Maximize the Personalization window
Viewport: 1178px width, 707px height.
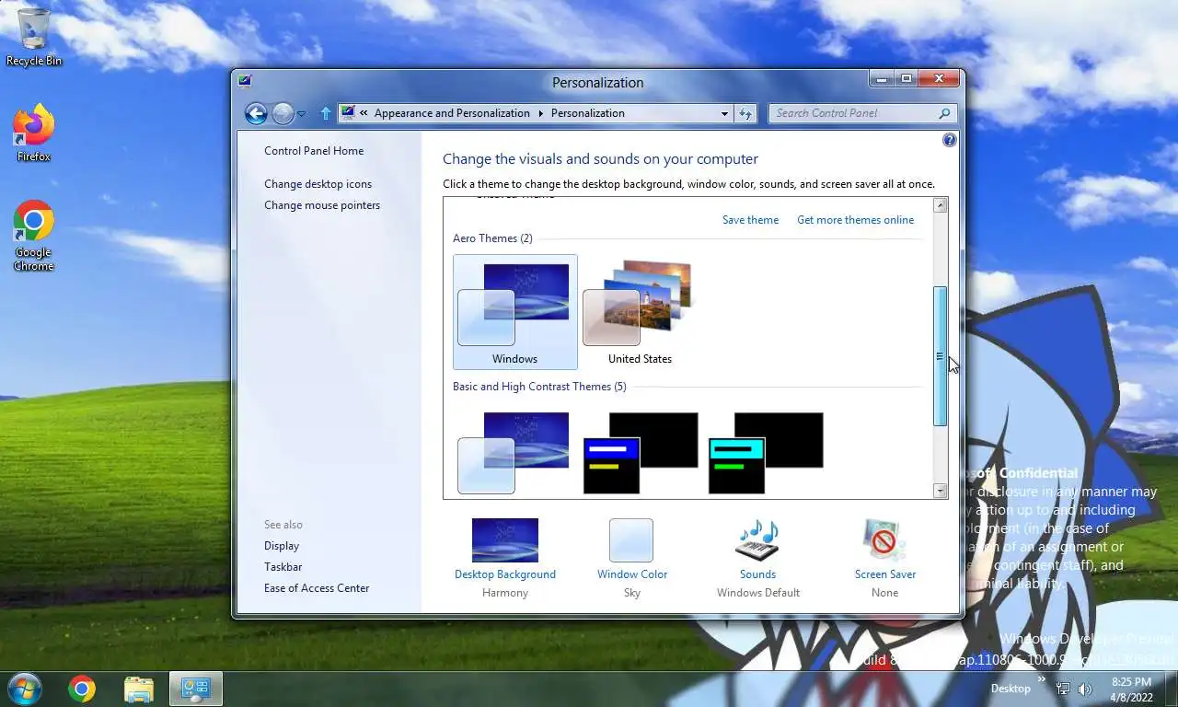(x=907, y=79)
